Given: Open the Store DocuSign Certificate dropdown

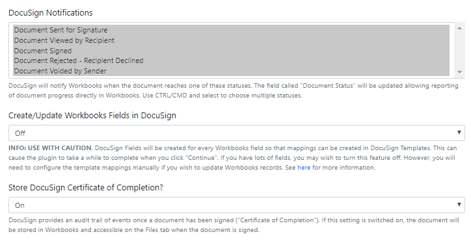Looking at the screenshot, I should point(237,205).
